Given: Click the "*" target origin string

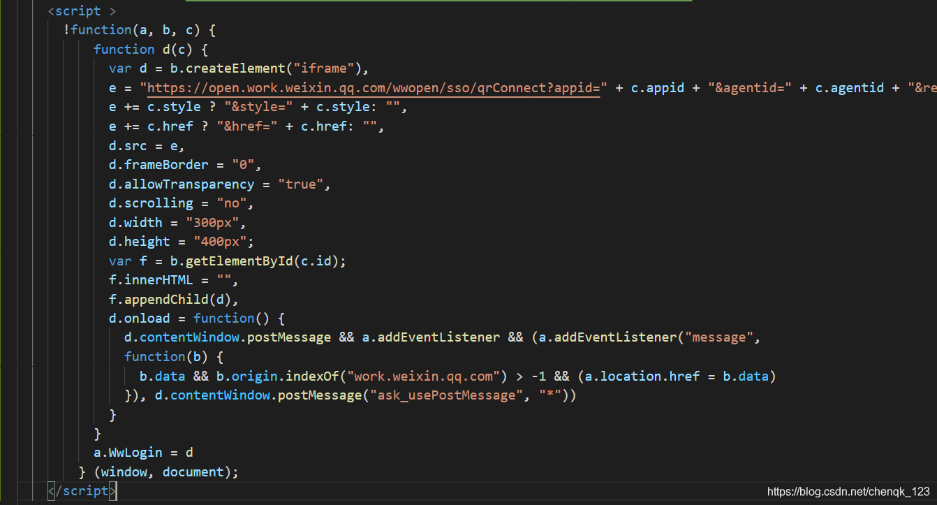Looking at the screenshot, I should [x=550, y=395].
